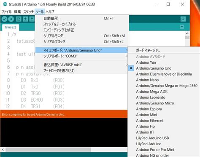Image resolution: width=200 pixels, height=157 pixels.
Task: Choose LilyPad Arduino USB board
Action: click(x=152, y=138)
